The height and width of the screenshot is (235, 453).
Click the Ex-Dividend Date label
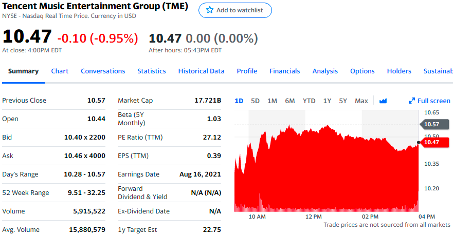tap(143, 211)
